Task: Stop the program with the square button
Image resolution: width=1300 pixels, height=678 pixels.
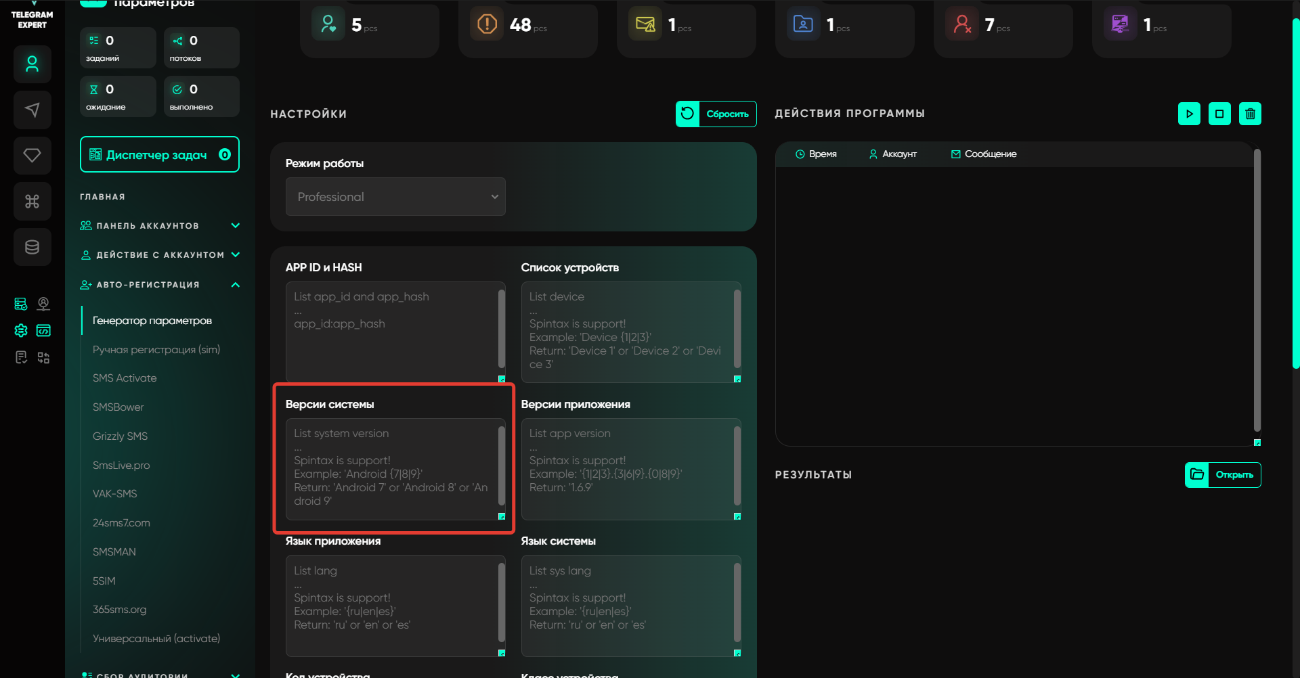Action: pos(1219,114)
